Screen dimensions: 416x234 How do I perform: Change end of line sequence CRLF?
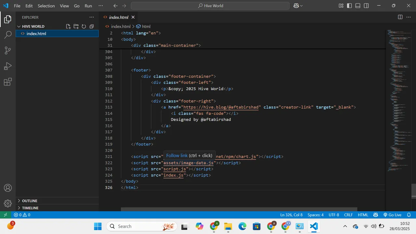(x=348, y=215)
